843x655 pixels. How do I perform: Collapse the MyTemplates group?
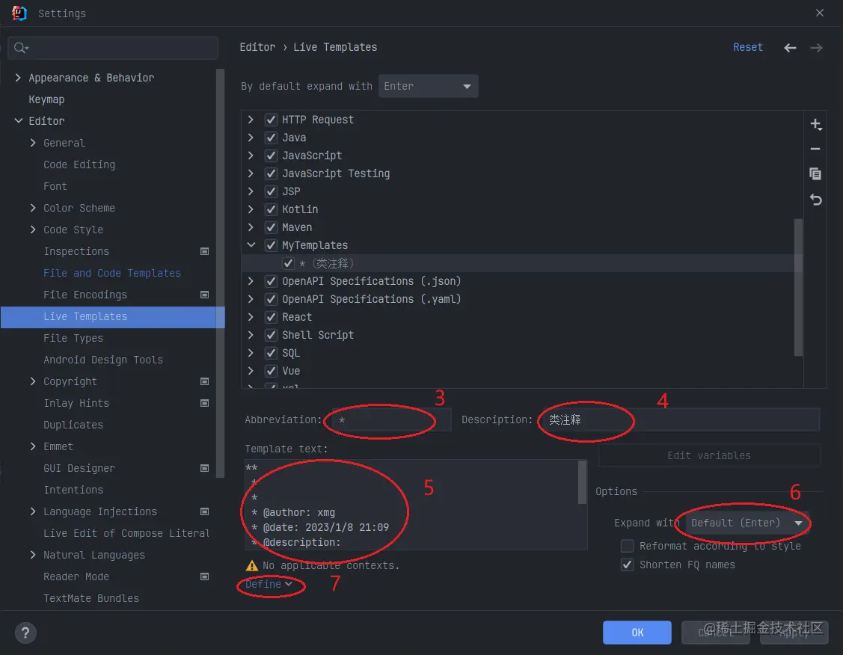point(251,245)
